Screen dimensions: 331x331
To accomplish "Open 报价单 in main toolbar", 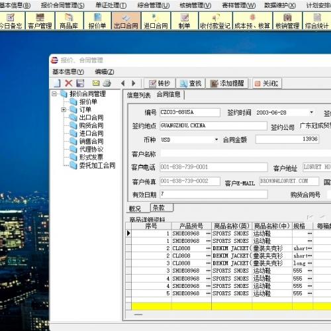I will pos(97,21).
